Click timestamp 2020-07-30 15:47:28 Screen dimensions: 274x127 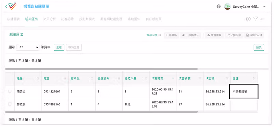162,91
